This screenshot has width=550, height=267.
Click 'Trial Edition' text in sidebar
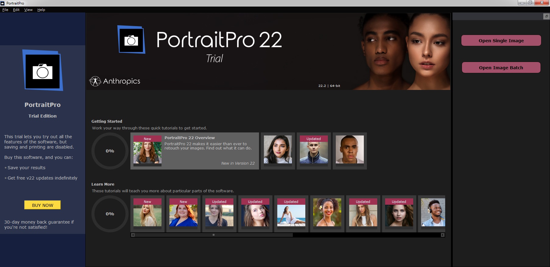click(x=42, y=116)
